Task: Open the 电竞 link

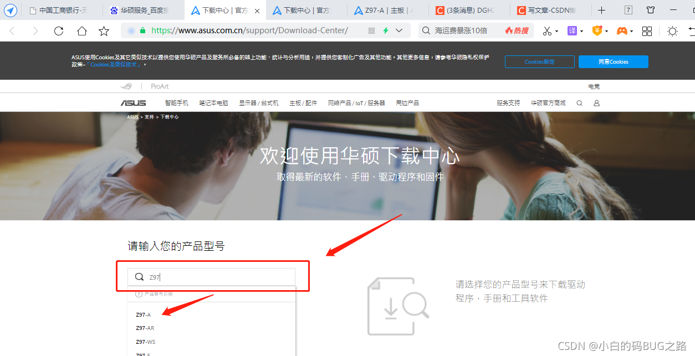Action: coord(594,86)
